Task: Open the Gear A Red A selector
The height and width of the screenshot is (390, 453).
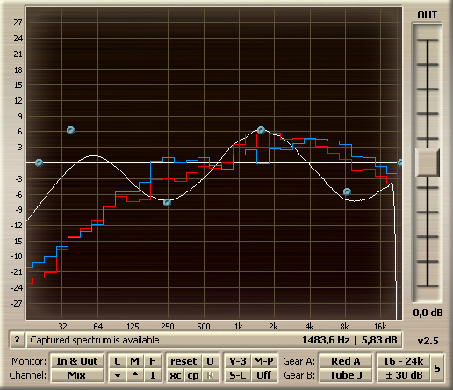Action: (x=346, y=361)
